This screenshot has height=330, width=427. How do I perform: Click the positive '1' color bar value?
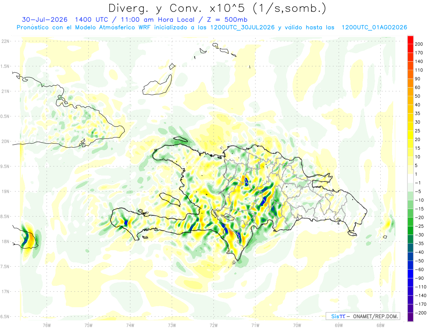click(416, 174)
